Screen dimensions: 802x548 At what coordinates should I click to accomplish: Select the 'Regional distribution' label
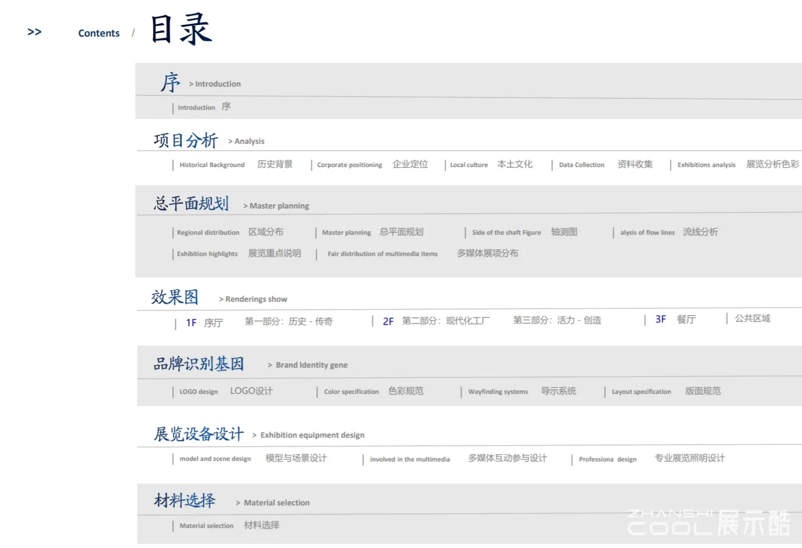pos(208,233)
